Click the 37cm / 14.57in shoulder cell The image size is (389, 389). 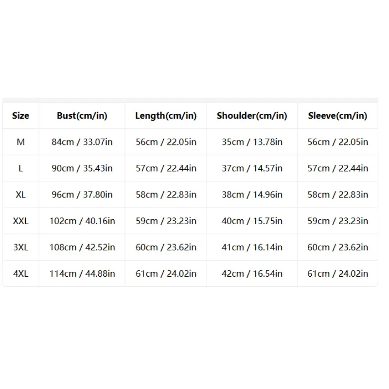tap(252, 168)
